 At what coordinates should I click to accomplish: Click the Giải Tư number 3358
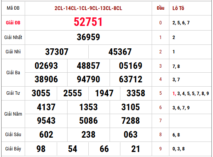point(136,93)
